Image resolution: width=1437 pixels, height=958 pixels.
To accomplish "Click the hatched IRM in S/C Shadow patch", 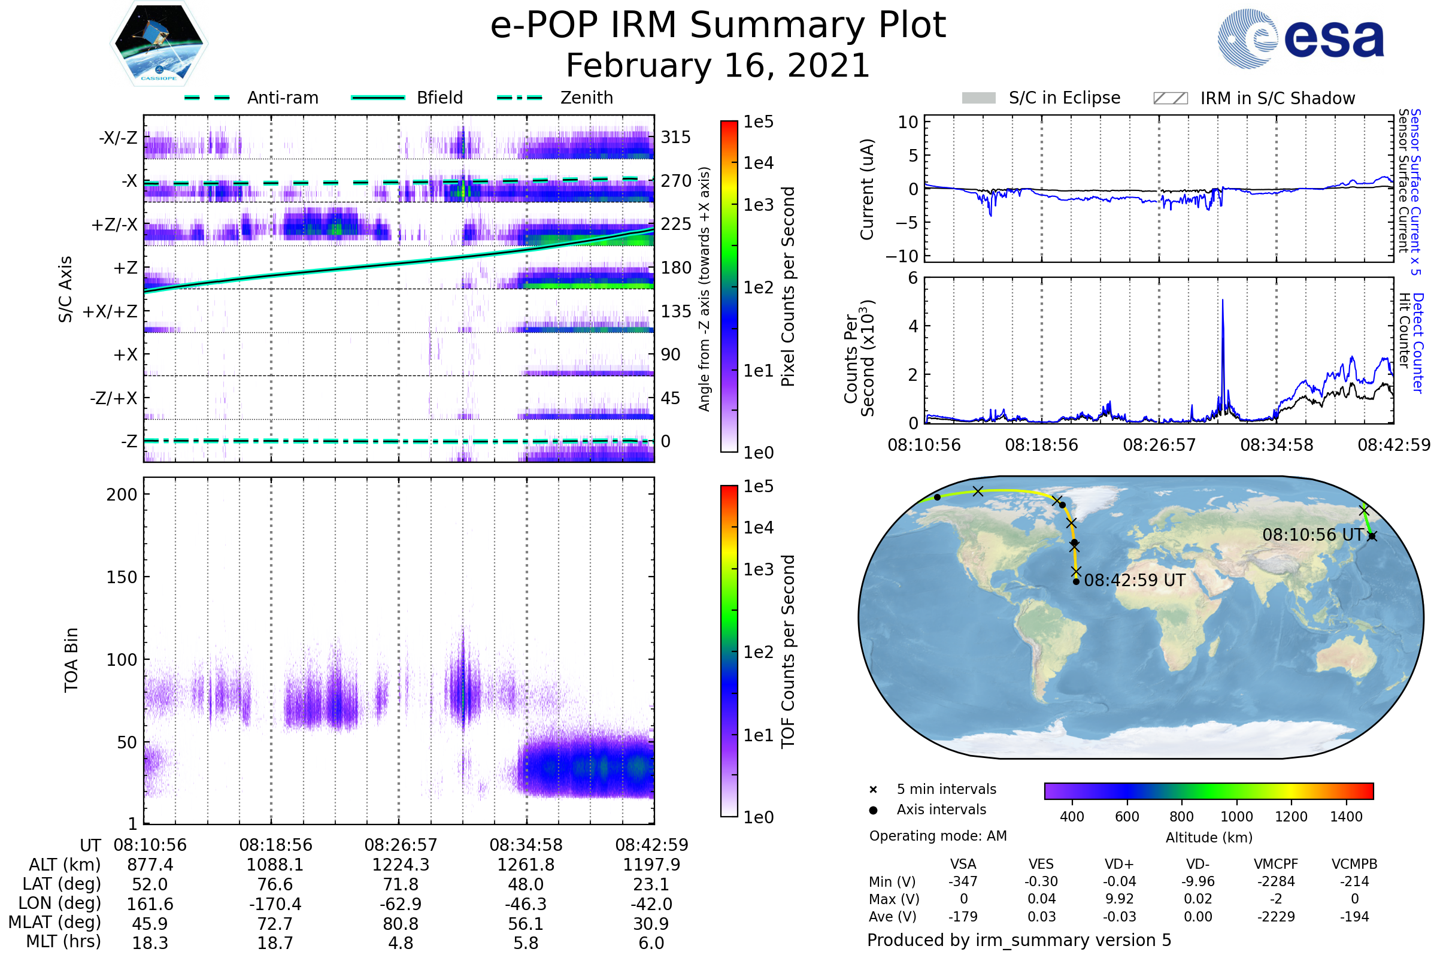I will click(x=1170, y=98).
